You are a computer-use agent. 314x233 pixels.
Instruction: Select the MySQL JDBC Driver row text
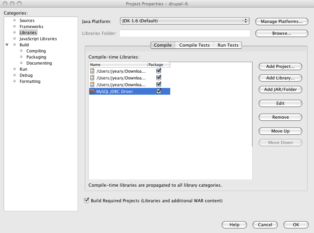(115, 91)
